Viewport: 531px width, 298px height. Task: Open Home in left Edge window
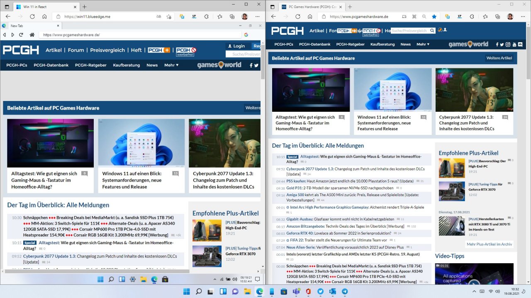(44, 17)
